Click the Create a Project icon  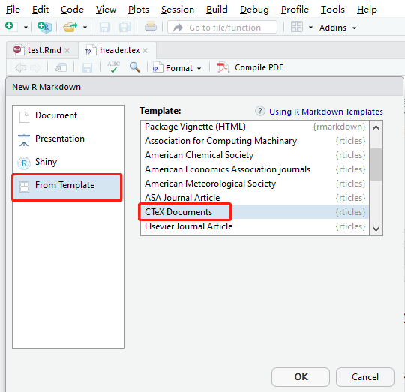pyautogui.click(x=44, y=27)
